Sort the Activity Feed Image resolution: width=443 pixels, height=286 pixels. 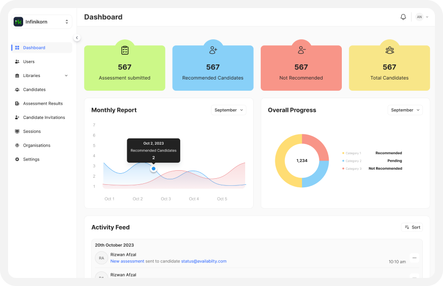pyautogui.click(x=412, y=227)
